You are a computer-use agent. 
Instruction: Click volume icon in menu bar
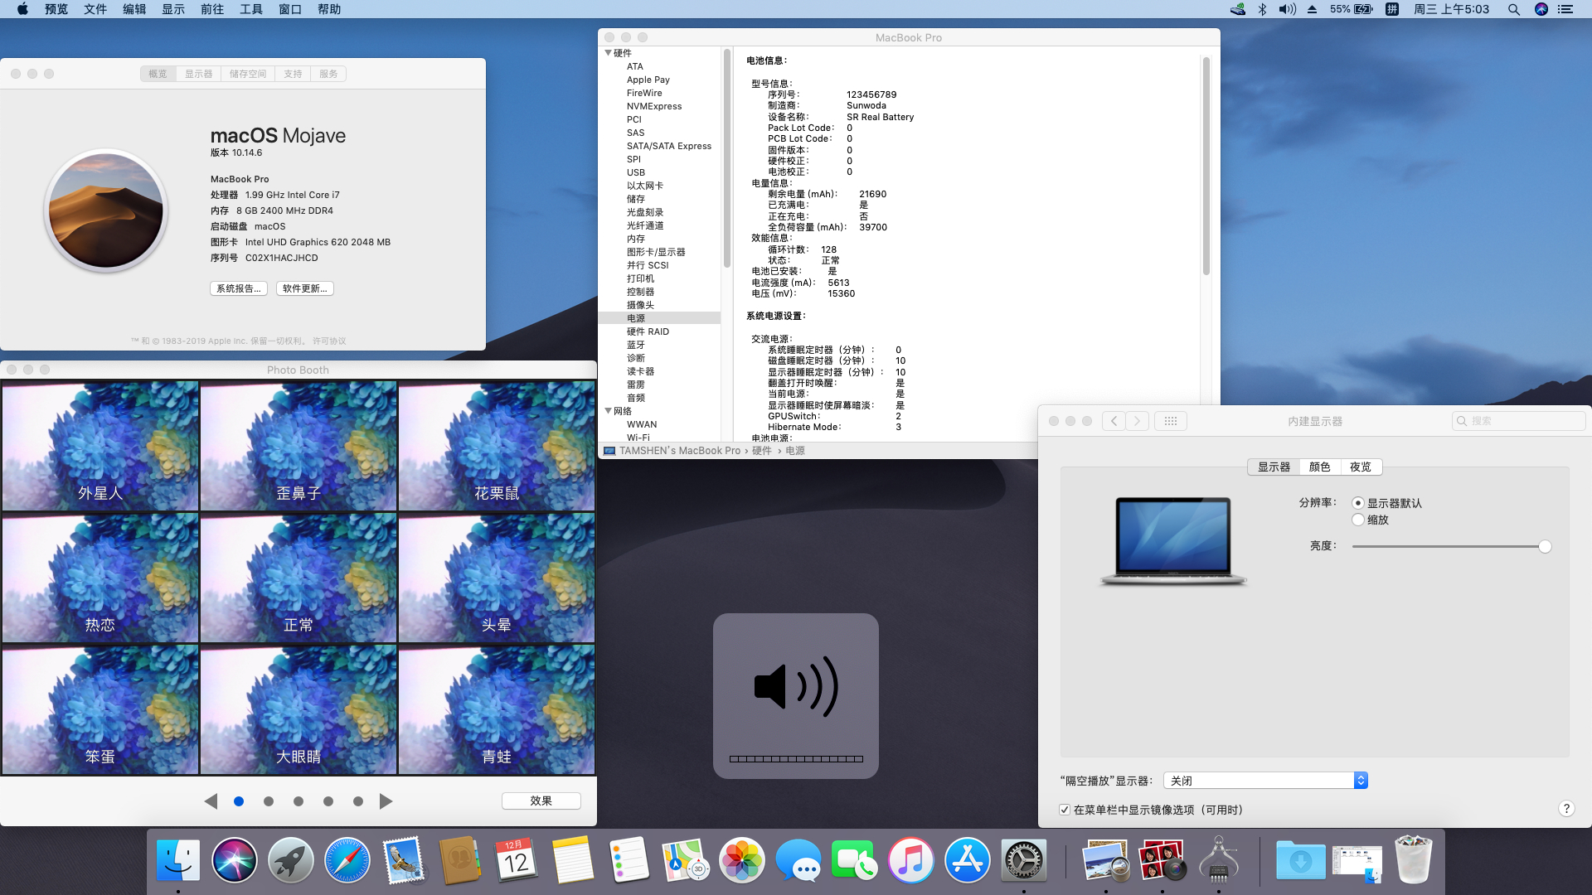[x=1287, y=9]
